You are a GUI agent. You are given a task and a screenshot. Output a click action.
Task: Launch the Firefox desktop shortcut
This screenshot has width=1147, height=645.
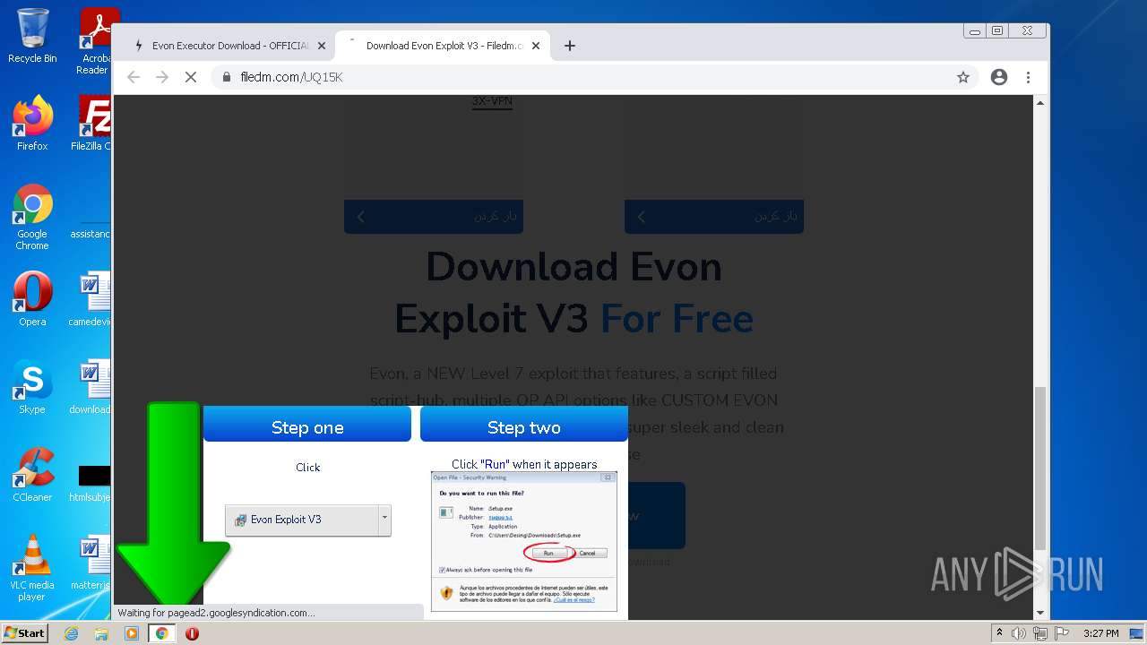(x=32, y=124)
